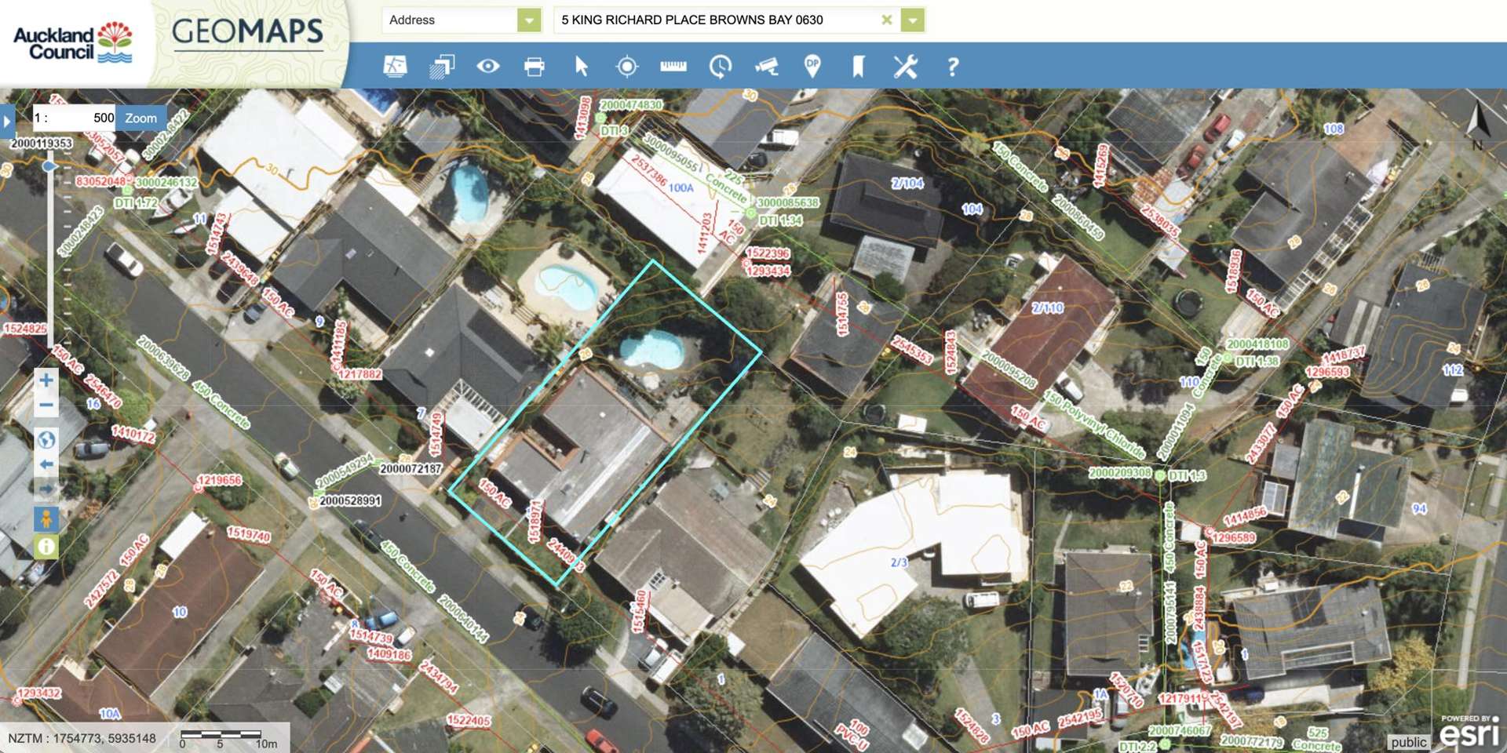This screenshot has height=753, width=1507.
Task: Open the historic imagery clock tool
Action: (x=720, y=67)
